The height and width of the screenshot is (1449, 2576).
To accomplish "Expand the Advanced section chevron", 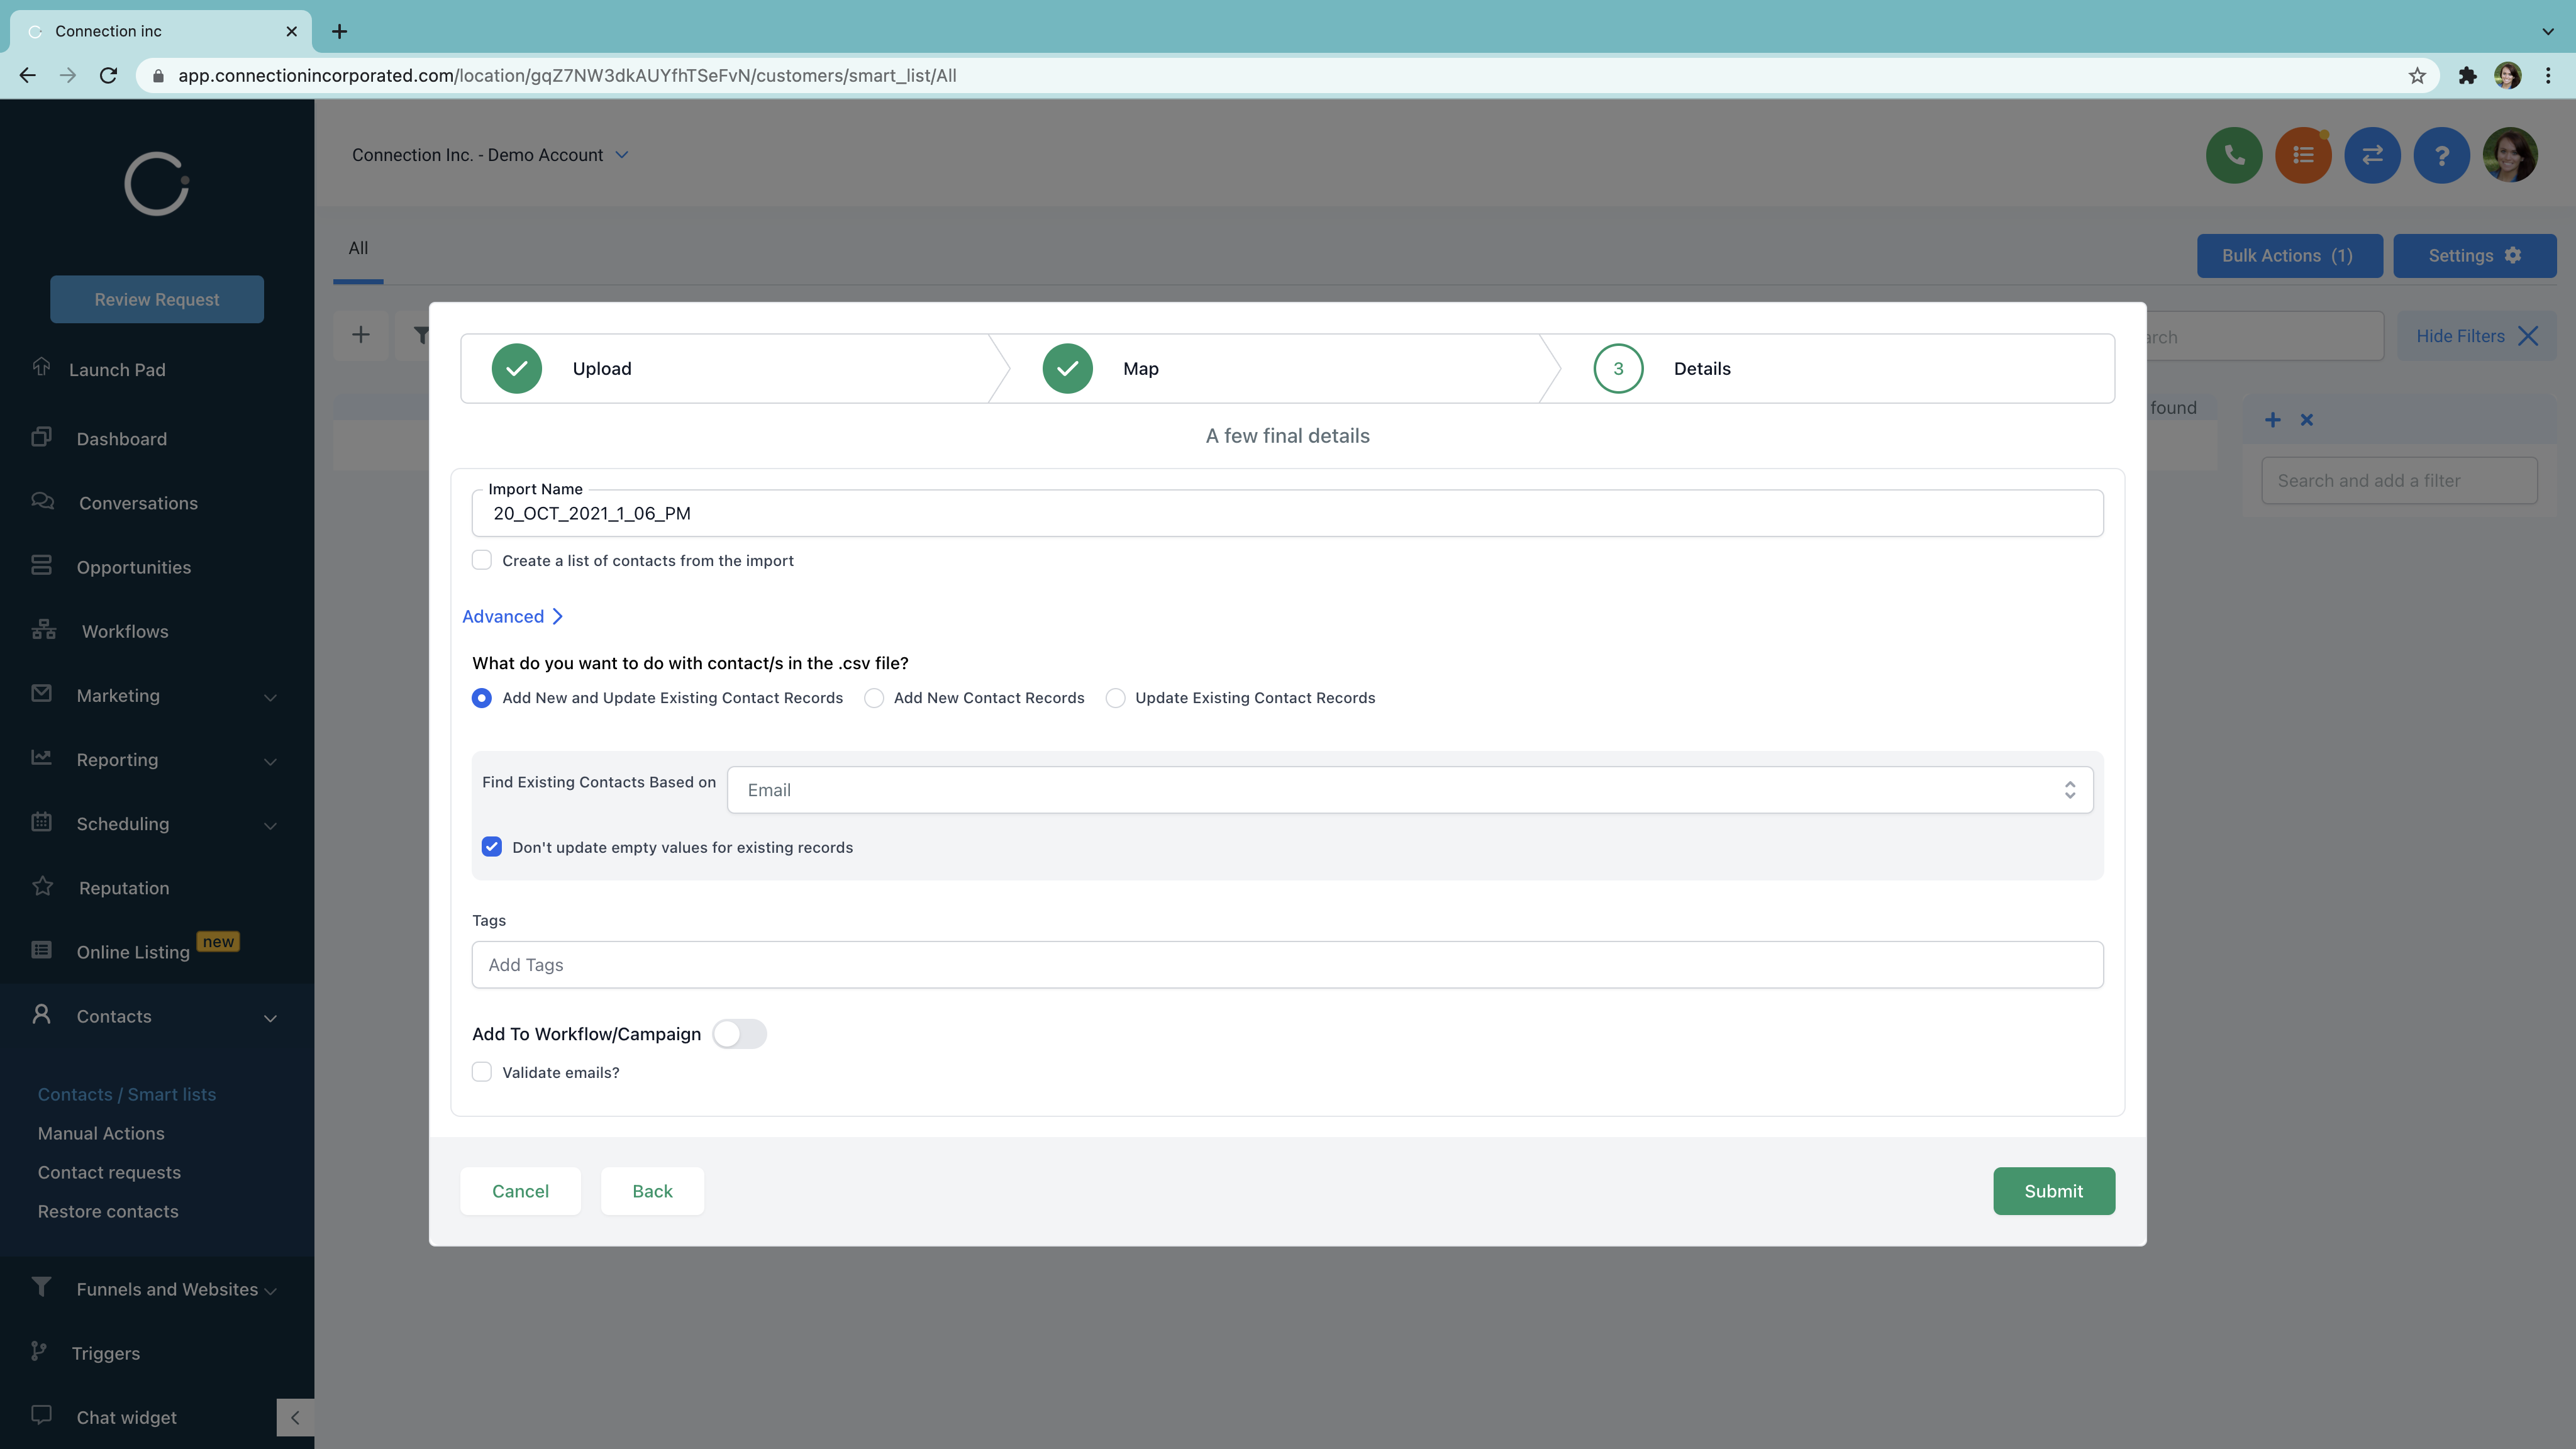I will pos(557,616).
